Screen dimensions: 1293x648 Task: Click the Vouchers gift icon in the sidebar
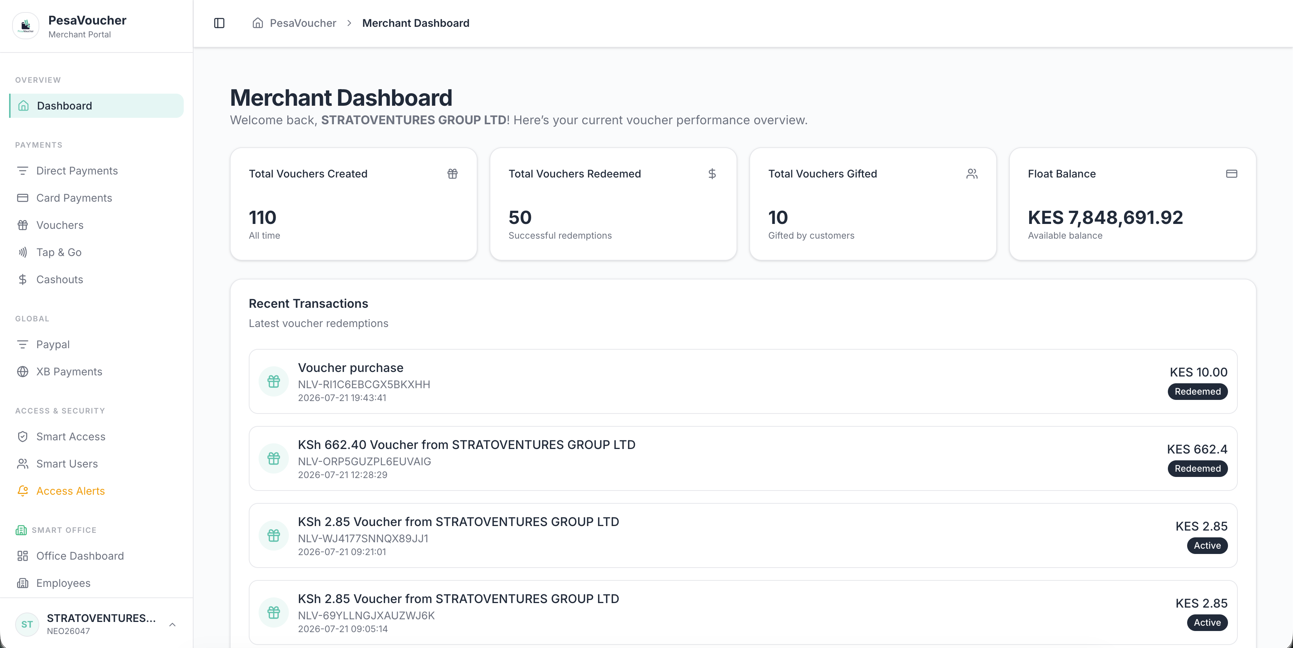[x=23, y=225]
